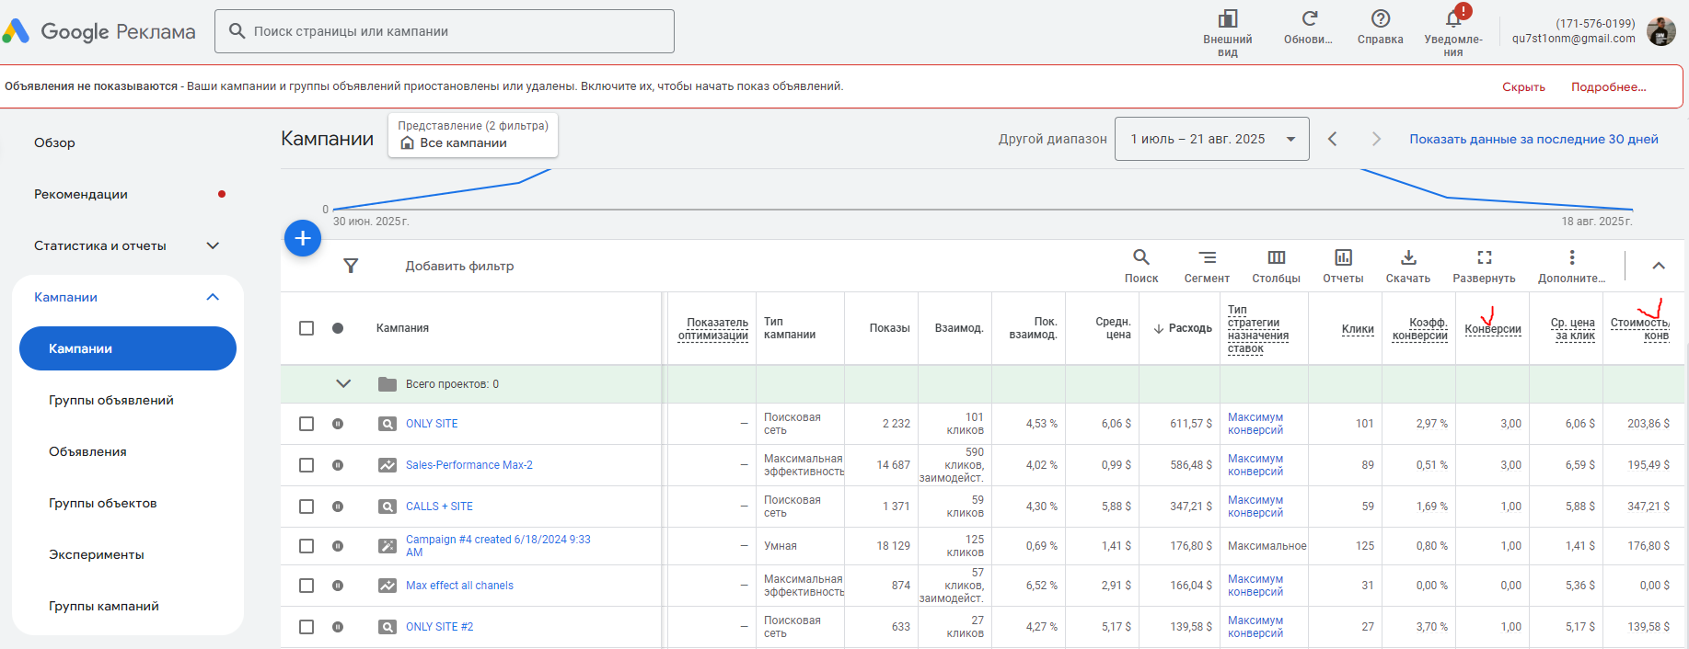
Task: Click the Развернуть expand table icon
Action: [1484, 258]
